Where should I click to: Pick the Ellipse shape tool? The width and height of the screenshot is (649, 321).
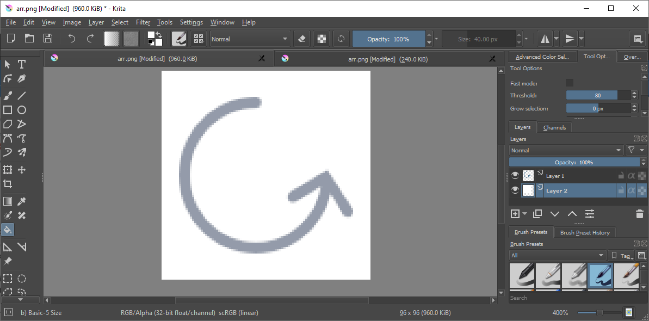coord(22,110)
